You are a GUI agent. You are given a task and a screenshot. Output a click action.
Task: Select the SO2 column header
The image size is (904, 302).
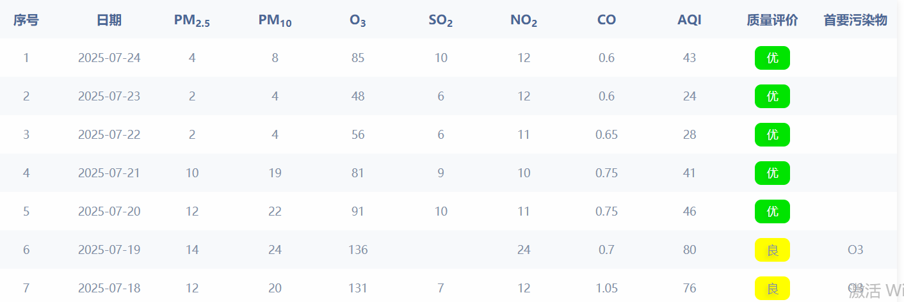[440, 20]
